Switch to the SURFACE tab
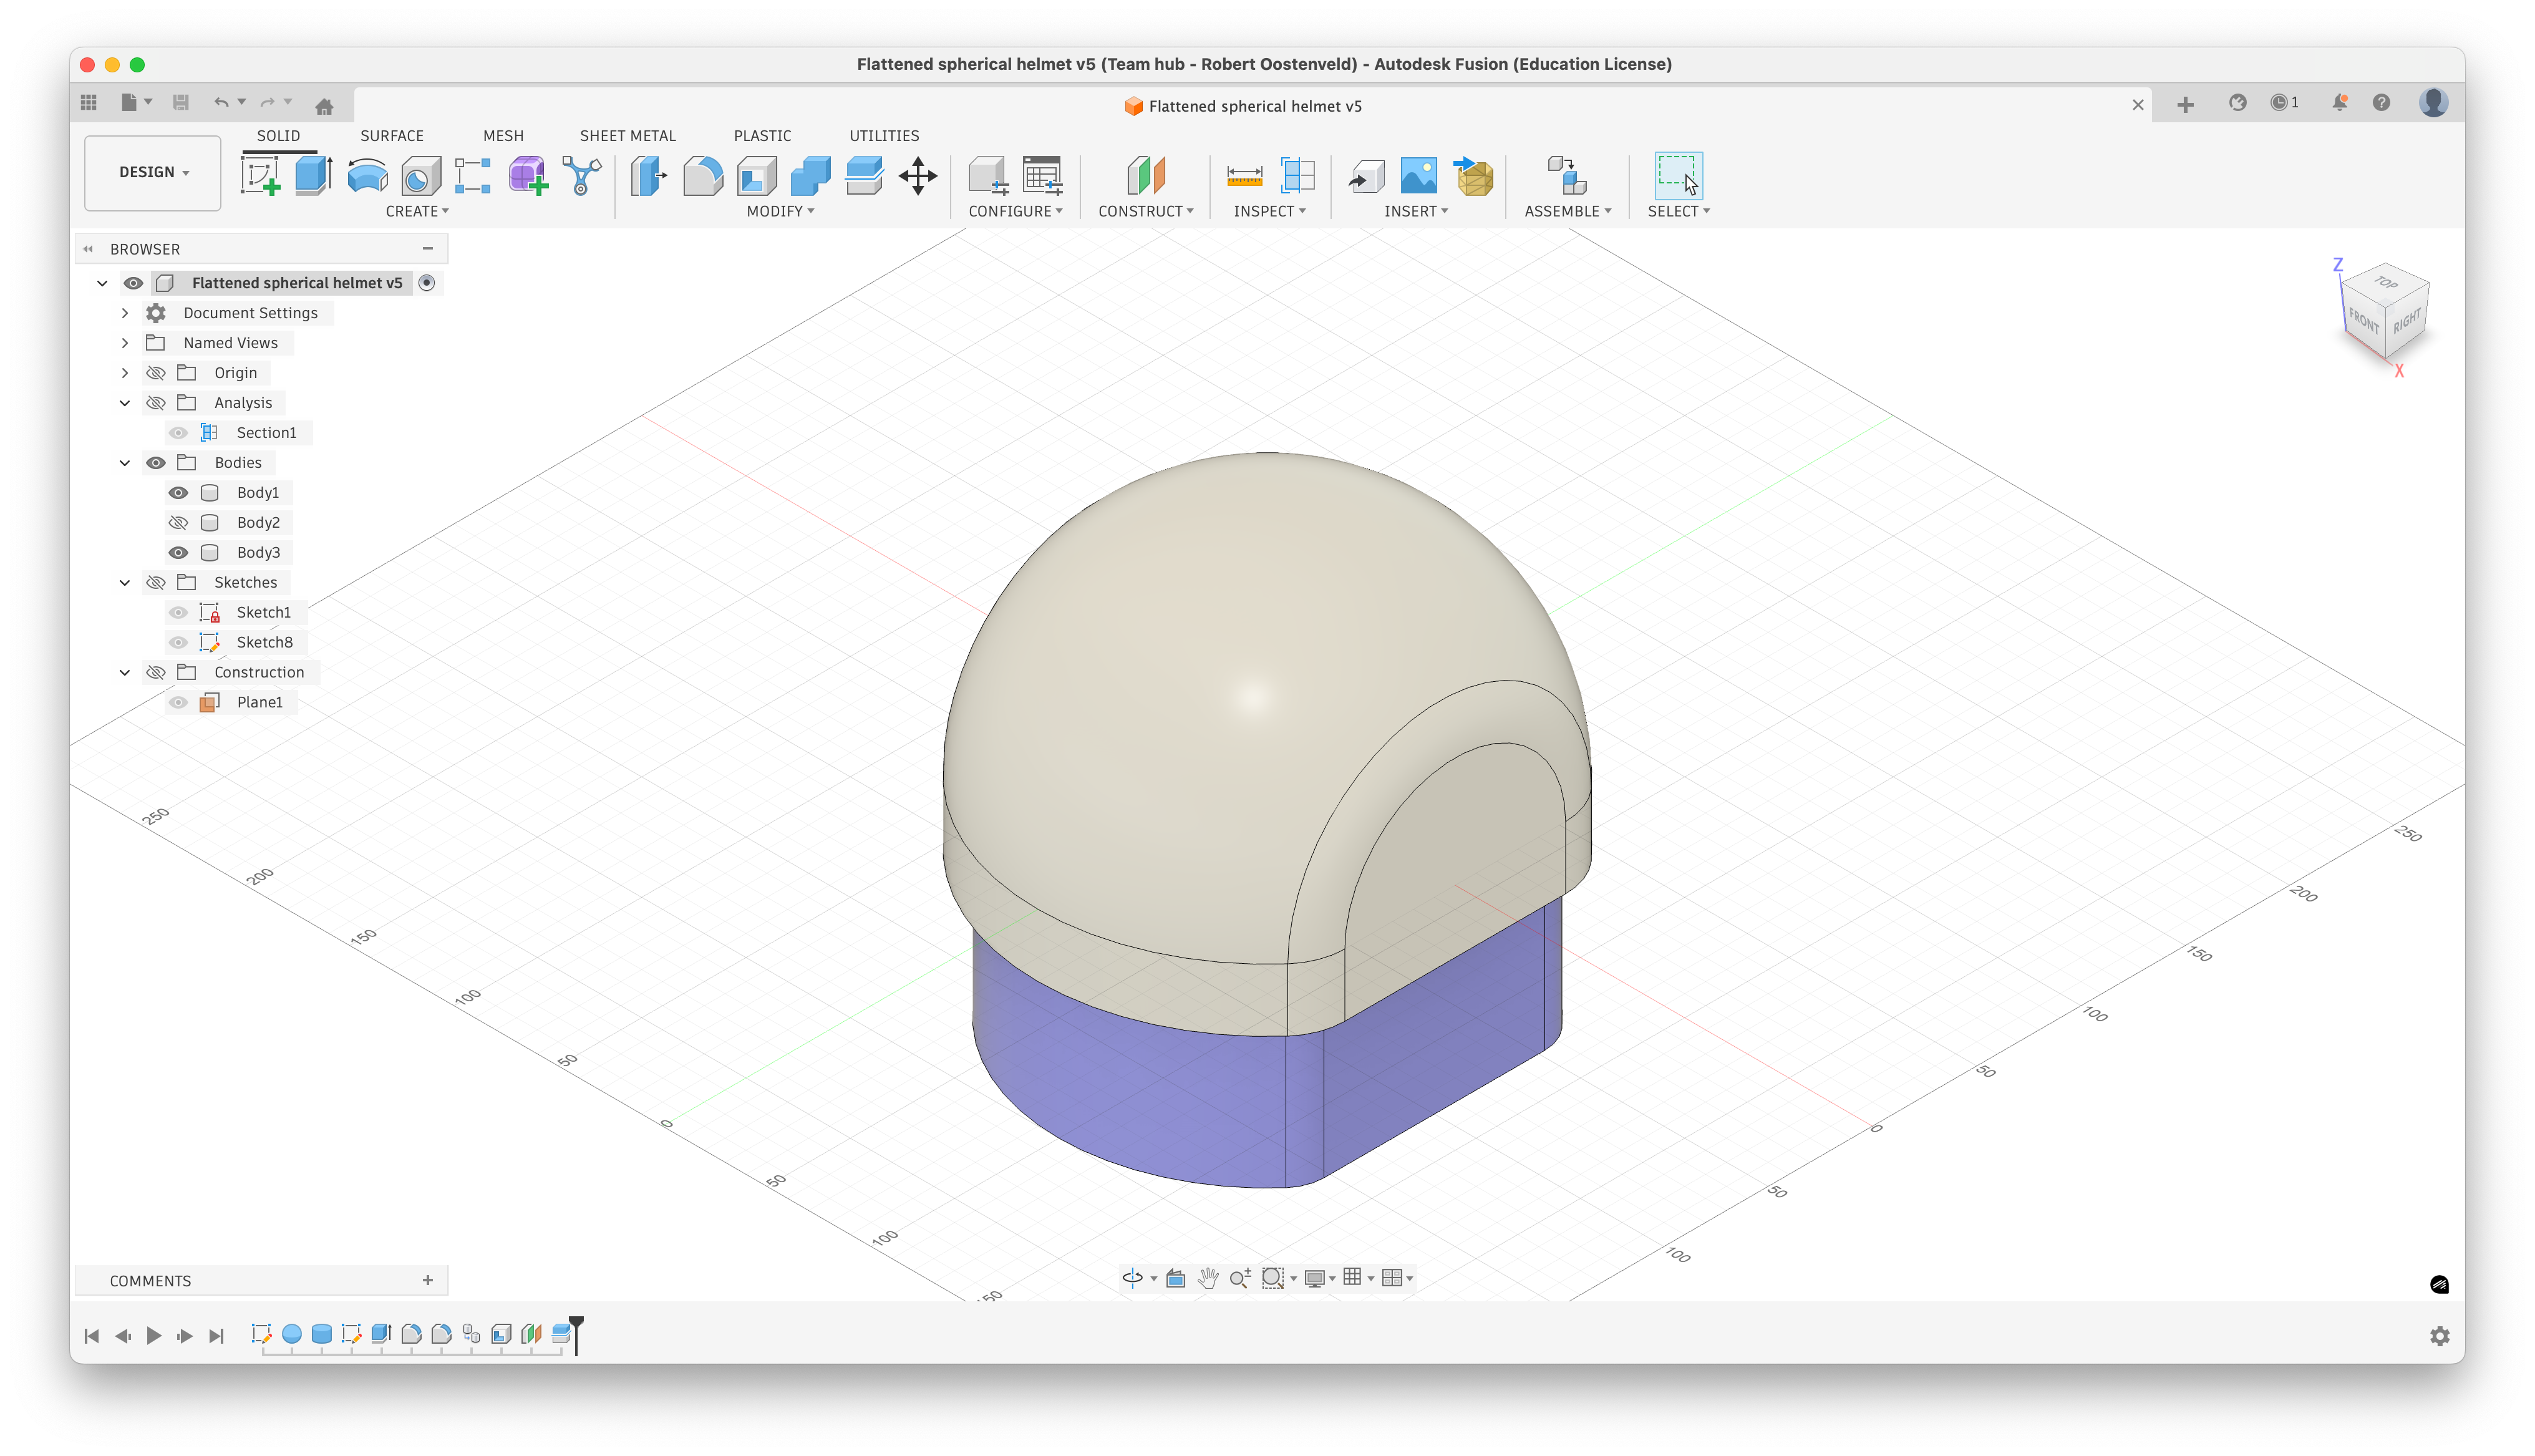Screen dimensions: 2535x1456 (x=391, y=136)
